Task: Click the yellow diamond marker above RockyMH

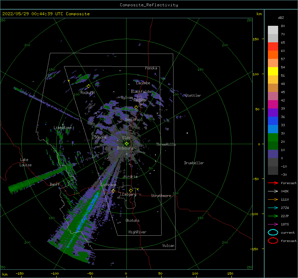Action: [x=88, y=86]
